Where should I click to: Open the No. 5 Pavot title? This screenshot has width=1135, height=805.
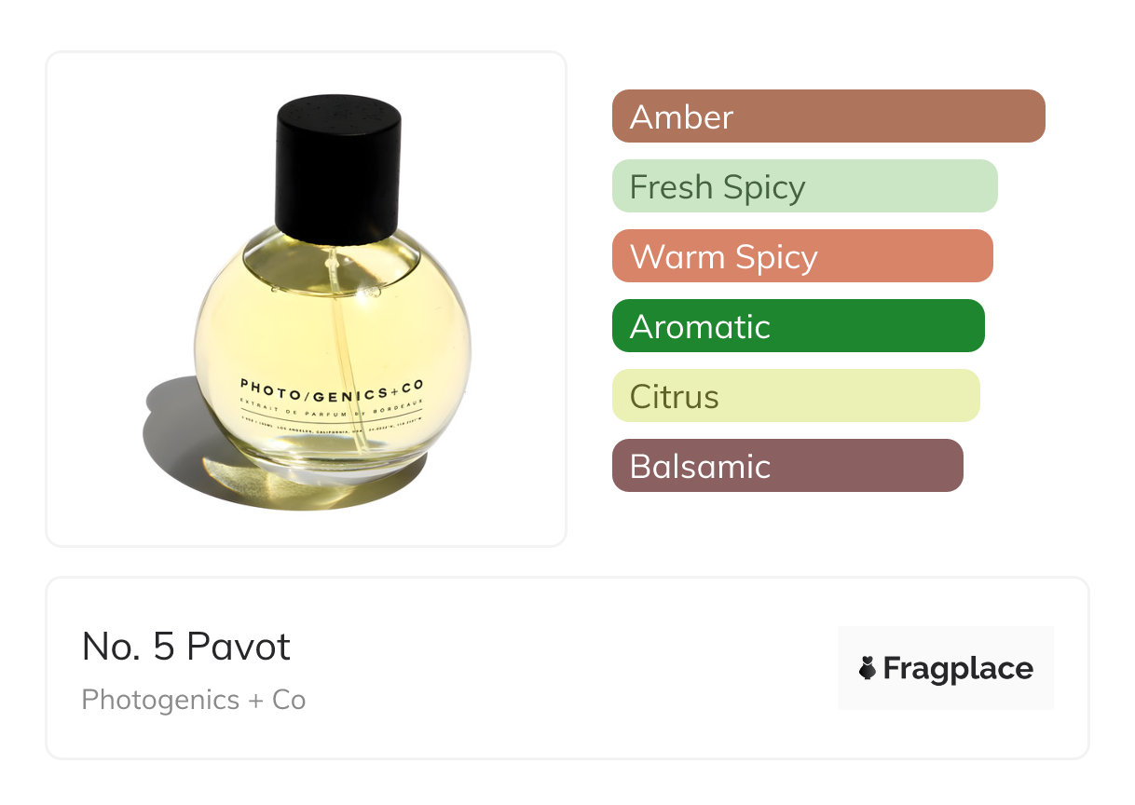(x=186, y=647)
